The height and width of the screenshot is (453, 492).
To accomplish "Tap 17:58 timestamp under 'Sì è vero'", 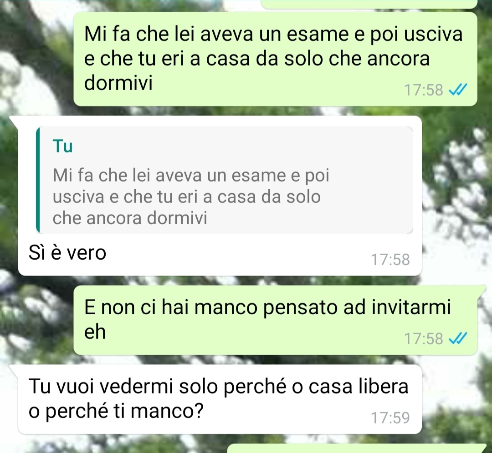I will click(x=390, y=259).
